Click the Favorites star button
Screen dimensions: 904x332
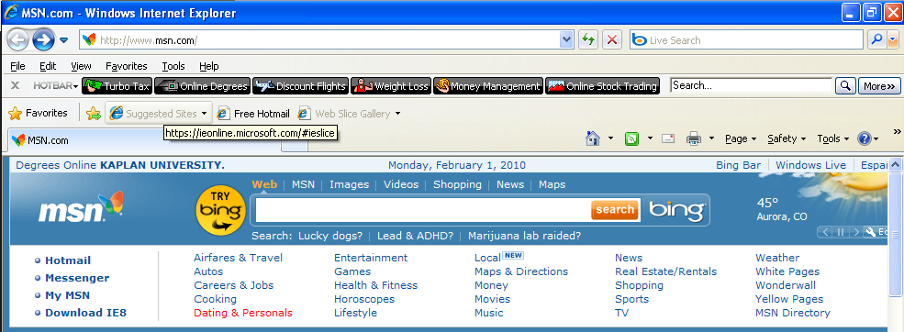coord(38,114)
